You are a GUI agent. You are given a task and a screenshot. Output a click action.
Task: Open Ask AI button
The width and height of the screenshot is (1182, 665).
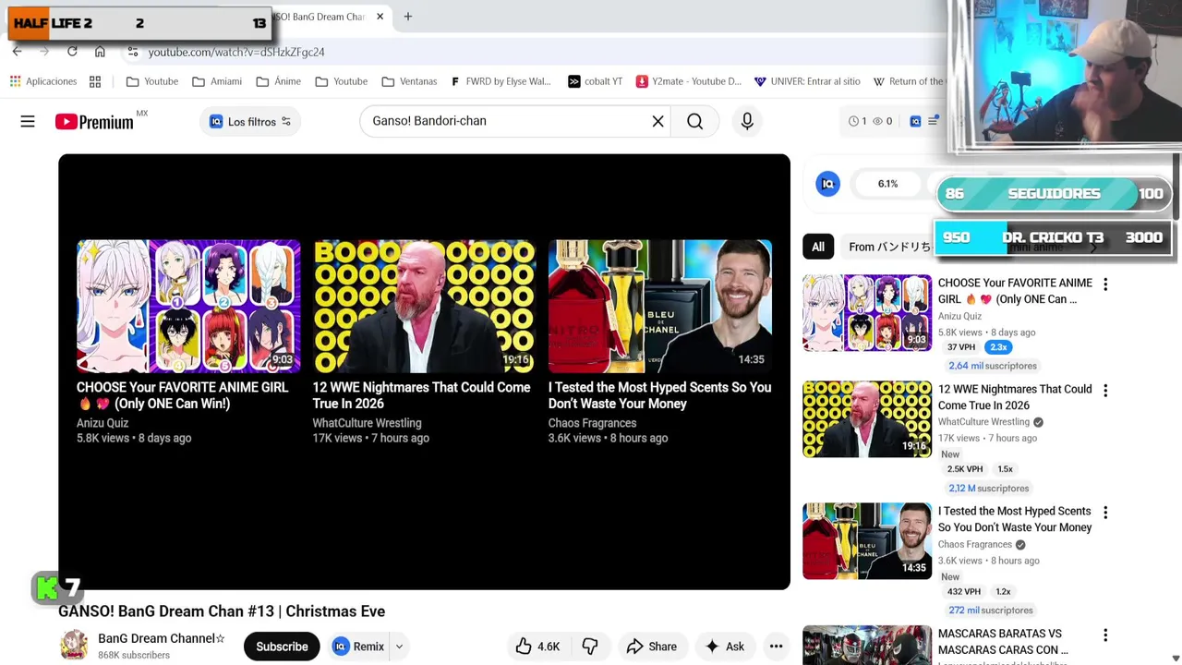(x=724, y=647)
